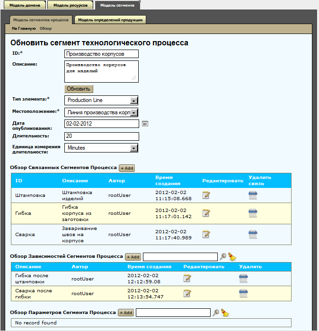Image resolution: width=319 pixels, height=331 pixels.
Task: Clear the dependencies search with broom icon
Action: tap(232, 257)
